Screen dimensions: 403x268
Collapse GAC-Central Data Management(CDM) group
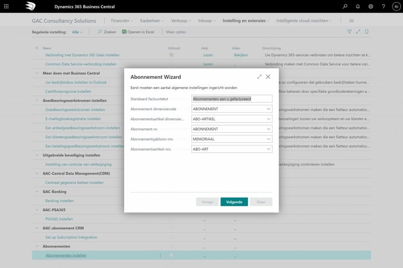pyautogui.click(x=36, y=173)
